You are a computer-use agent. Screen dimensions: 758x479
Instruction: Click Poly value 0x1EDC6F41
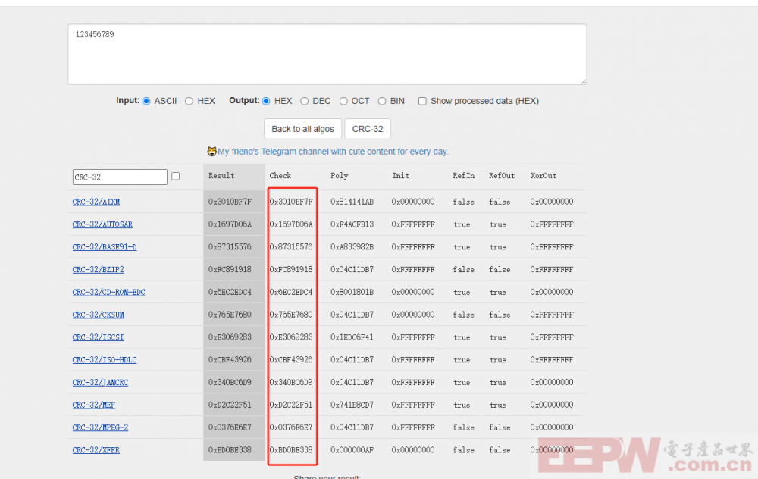(352, 337)
